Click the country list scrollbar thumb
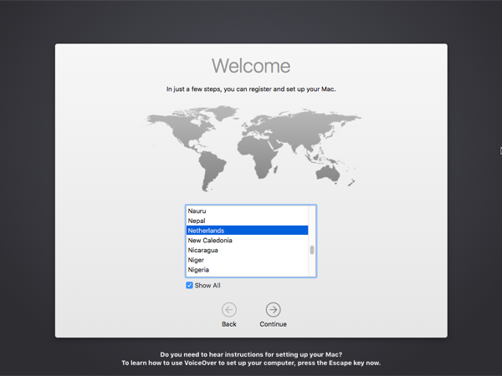This screenshot has height=376, width=502. pyautogui.click(x=312, y=250)
